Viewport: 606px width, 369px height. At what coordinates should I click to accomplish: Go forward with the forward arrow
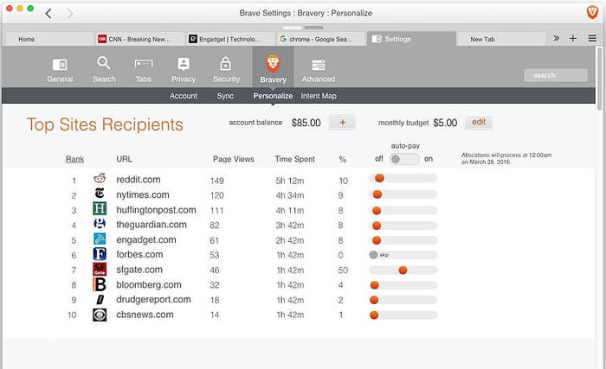coord(70,14)
